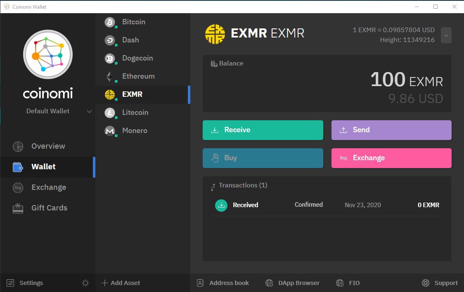
Task: Click the Overview pie chart icon
Action: (18, 147)
